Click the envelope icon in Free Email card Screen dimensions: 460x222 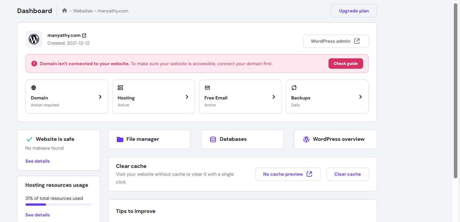pyautogui.click(x=207, y=88)
